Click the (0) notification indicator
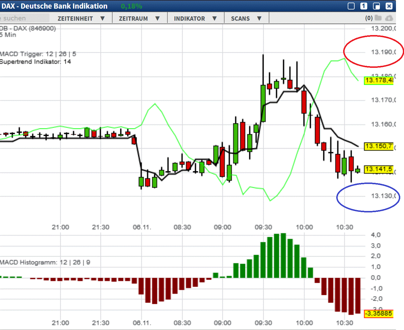 pyautogui.click(x=368, y=18)
